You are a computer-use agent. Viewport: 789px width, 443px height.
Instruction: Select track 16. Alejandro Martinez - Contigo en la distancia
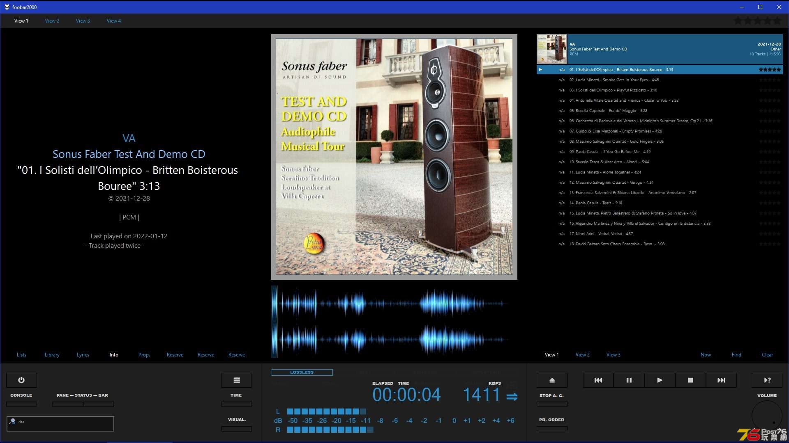click(x=660, y=224)
